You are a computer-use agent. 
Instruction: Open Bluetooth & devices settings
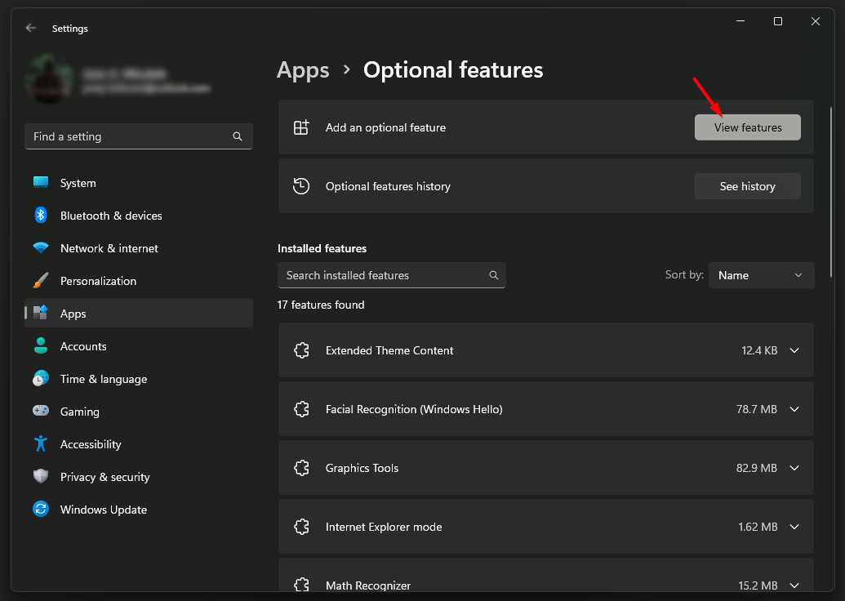[139, 216]
